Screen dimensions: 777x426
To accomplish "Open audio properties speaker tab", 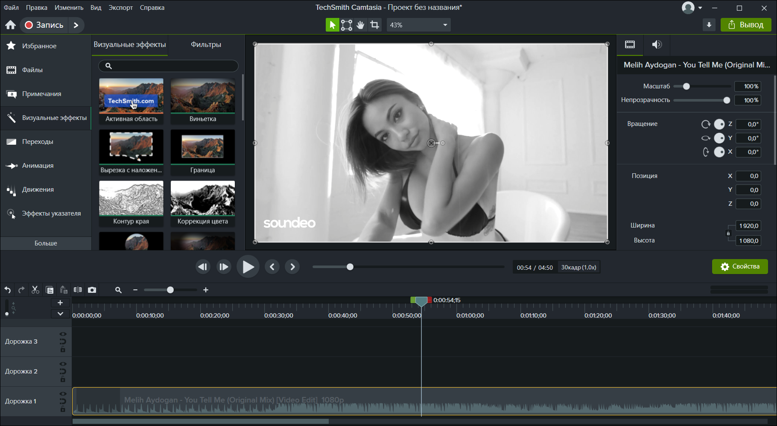I will (657, 44).
